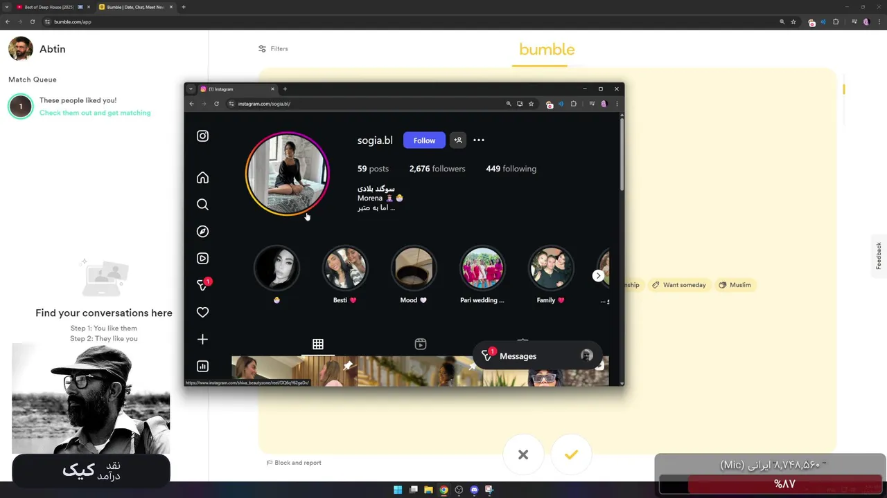Open Abtin profile avatar
Screen dimensions: 887x498
point(21,49)
